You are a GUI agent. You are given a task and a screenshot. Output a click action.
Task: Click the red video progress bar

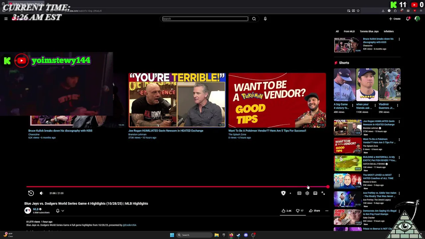(177, 187)
